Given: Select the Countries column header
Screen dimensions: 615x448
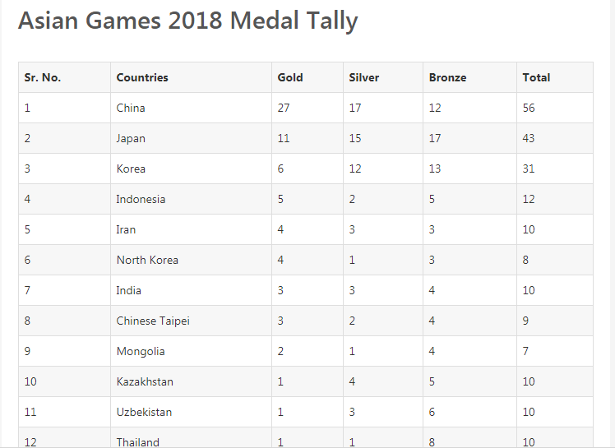Looking at the screenshot, I should point(142,77).
